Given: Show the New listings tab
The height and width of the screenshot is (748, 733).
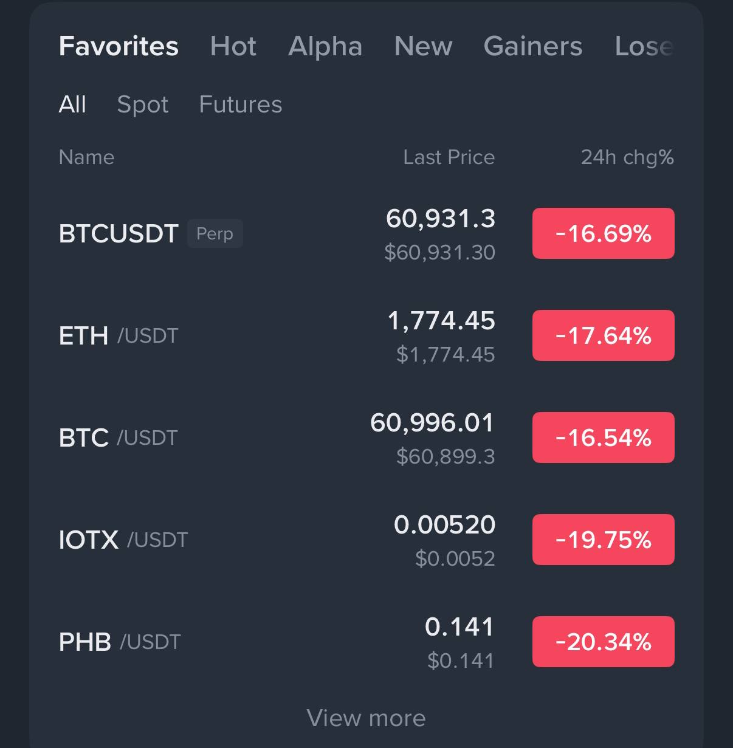Looking at the screenshot, I should [x=423, y=46].
